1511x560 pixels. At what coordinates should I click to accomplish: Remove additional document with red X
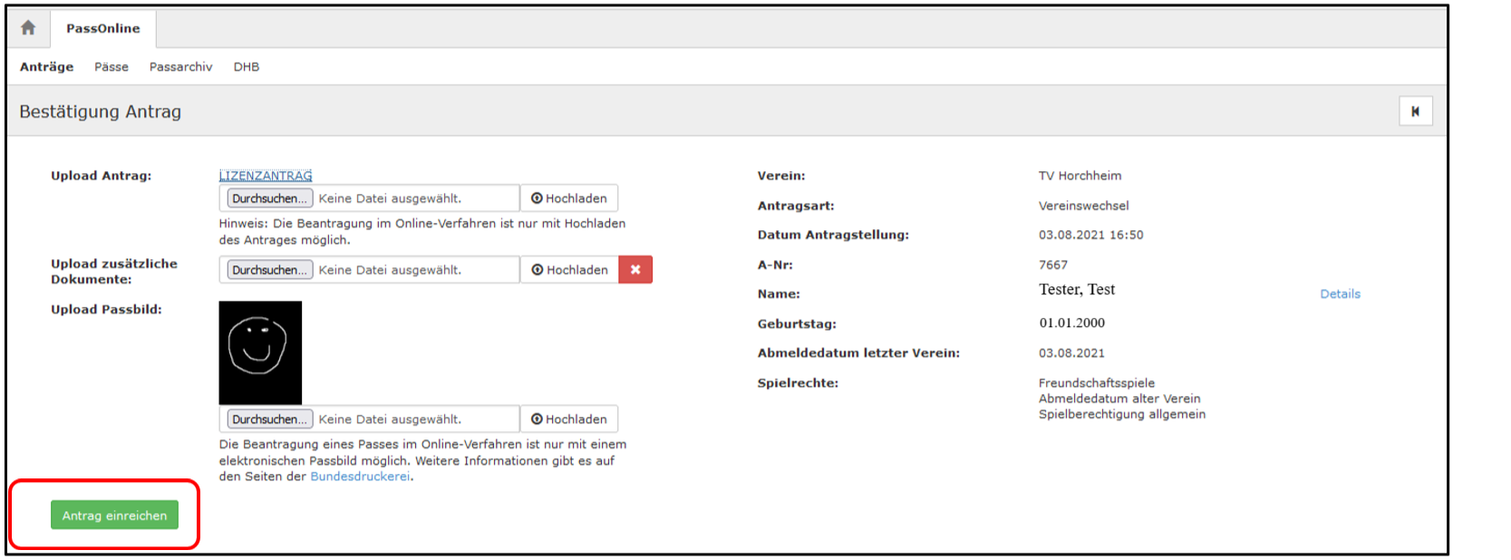(635, 270)
